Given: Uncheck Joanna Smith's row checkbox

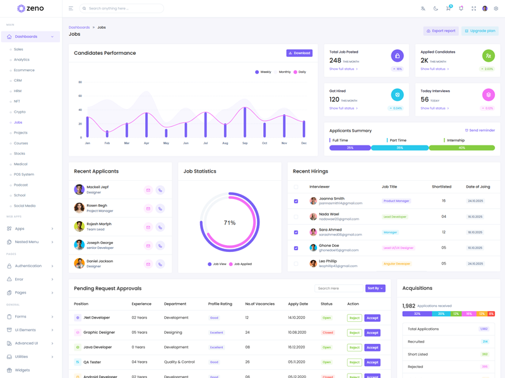Looking at the screenshot, I should pos(296,201).
